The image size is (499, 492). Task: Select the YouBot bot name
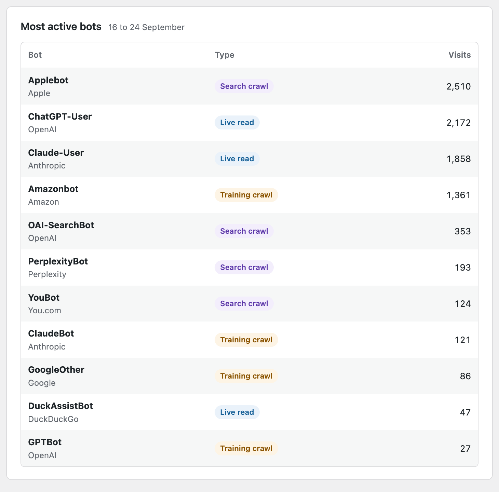(44, 298)
